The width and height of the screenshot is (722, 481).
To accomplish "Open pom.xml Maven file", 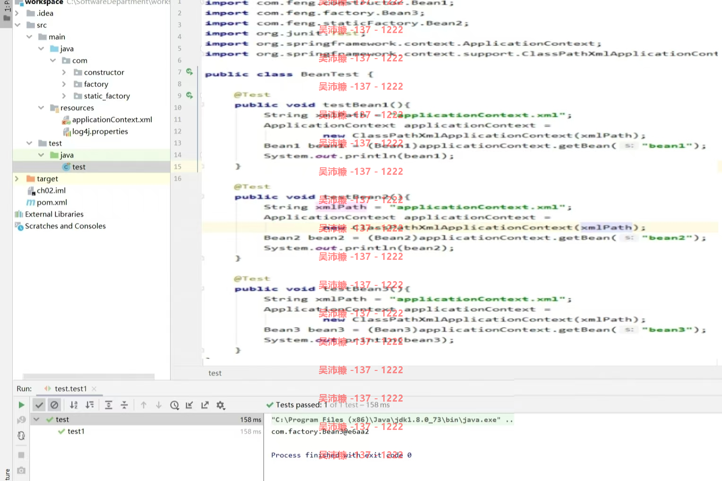I will (x=47, y=202).
